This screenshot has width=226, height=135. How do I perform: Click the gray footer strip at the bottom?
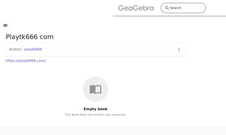[113, 130]
